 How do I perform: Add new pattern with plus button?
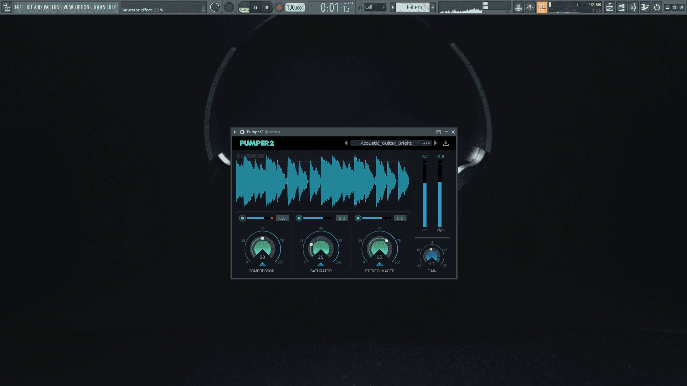(433, 8)
